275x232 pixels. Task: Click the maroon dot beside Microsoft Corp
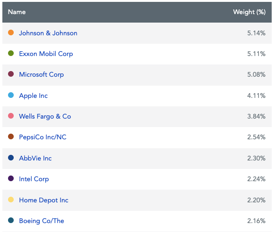point(11,74)
